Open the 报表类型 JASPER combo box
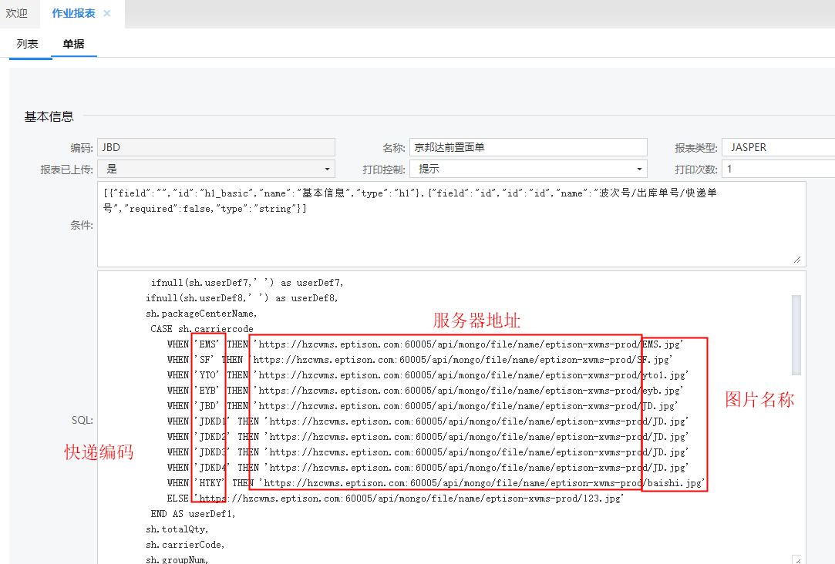 tap(777, 147)
